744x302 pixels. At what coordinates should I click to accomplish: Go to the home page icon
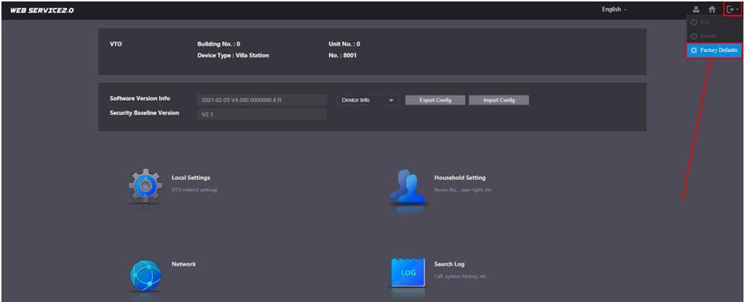click(712, 9)
